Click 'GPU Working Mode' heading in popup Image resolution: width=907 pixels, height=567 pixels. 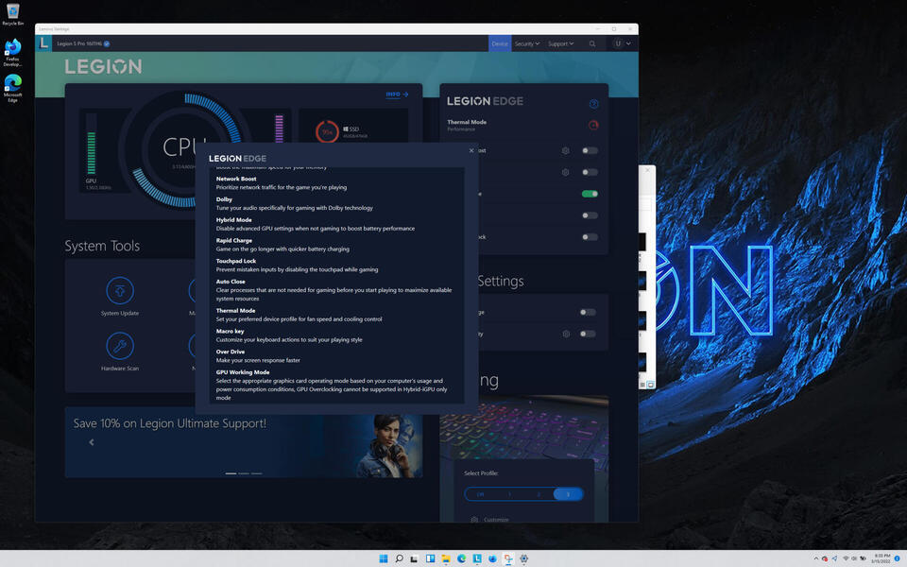pyautogui.click(x=243, y=372)
